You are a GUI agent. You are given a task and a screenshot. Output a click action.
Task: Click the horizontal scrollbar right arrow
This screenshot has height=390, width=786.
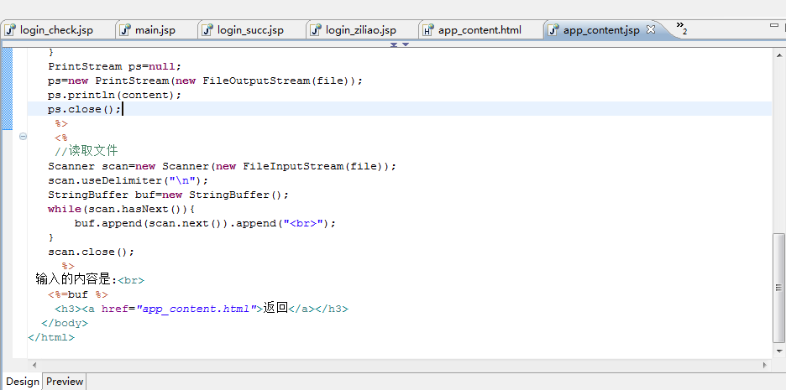pos(766,366)
